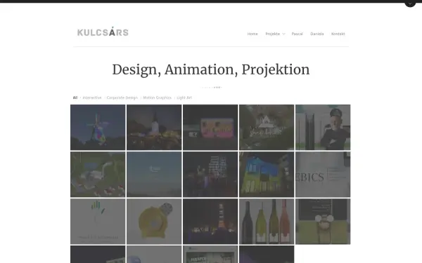This screenshot has height=263, width=422.
Task: Expand the Projekte dropdown chevron
Action: click(283, 34)
